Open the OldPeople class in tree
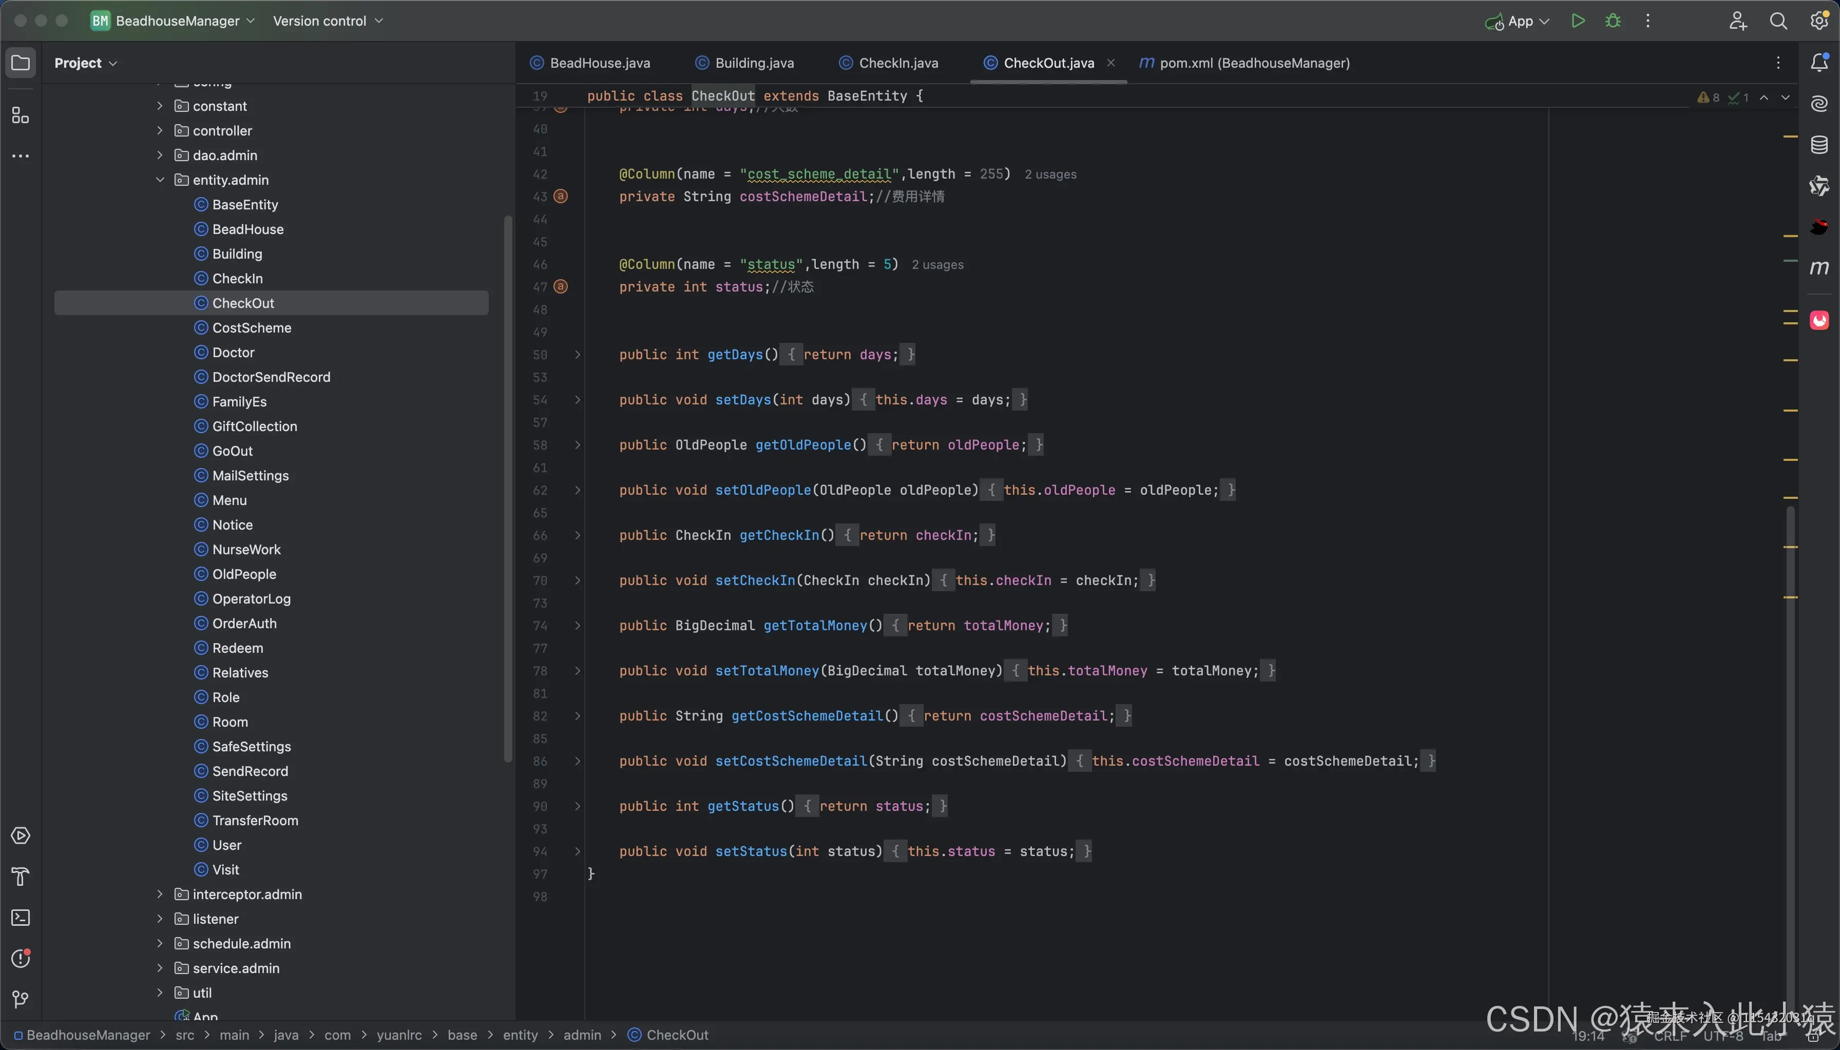The width and height of the screenshot is (1840, 1050). tap(244, 574)
